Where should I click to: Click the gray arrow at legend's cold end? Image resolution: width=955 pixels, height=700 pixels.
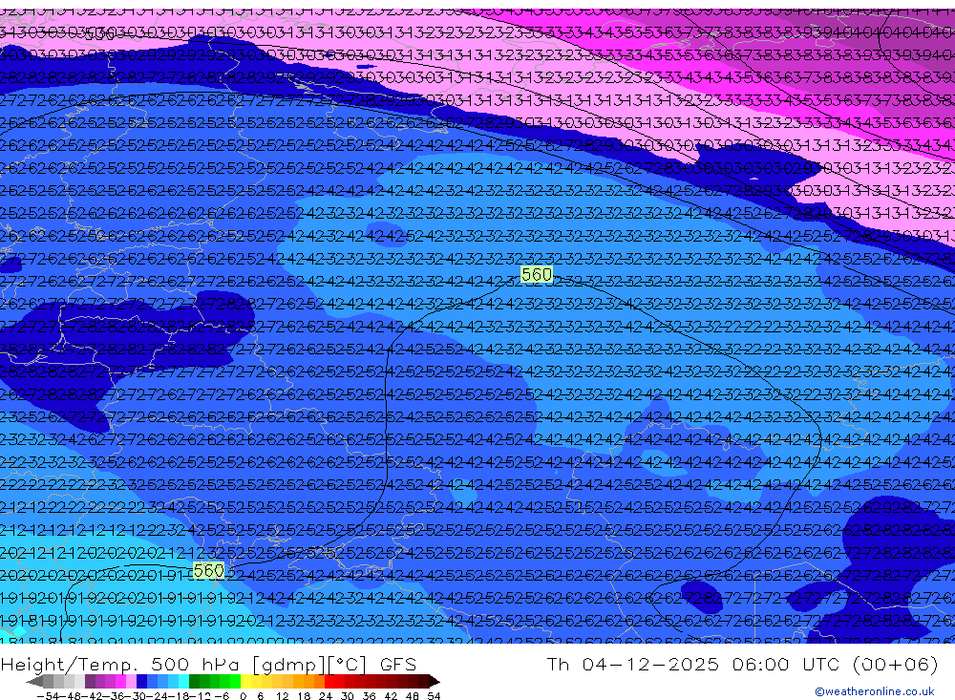[x=34, y=681]
